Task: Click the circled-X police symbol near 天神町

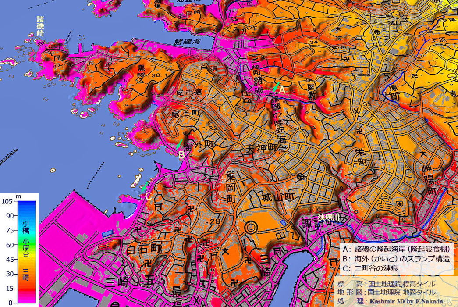Action: click(300, 176)
